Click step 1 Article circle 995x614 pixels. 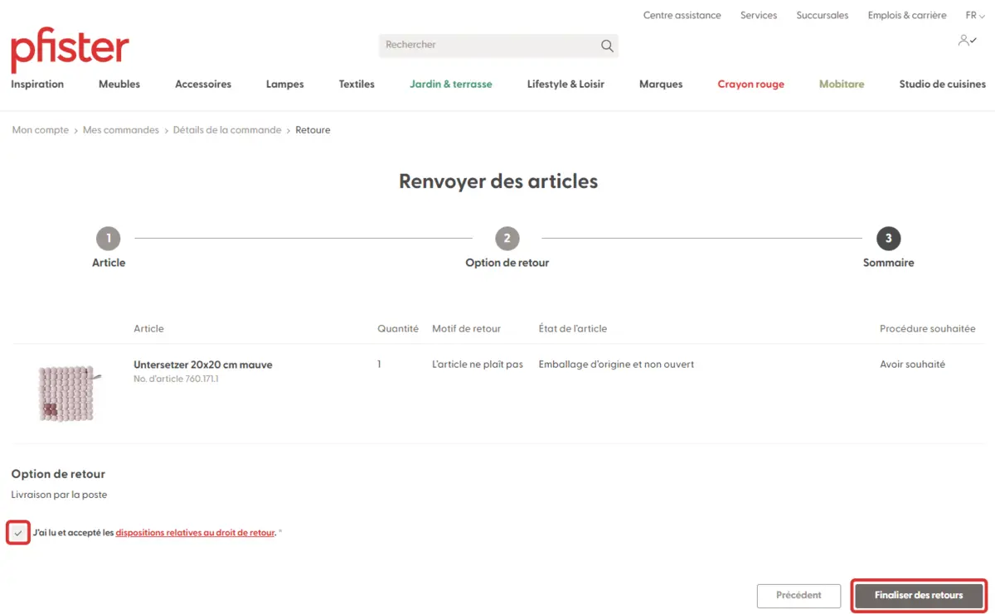[x=108, y=239]
